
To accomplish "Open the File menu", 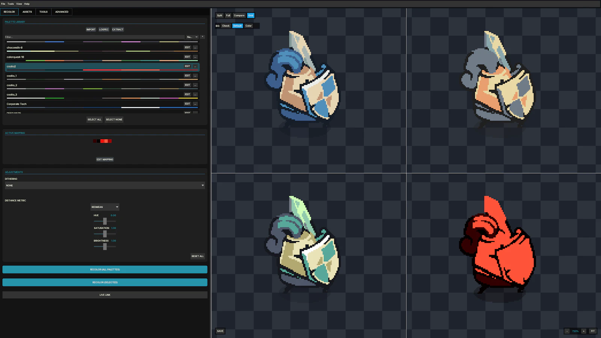I will (3, 4).
